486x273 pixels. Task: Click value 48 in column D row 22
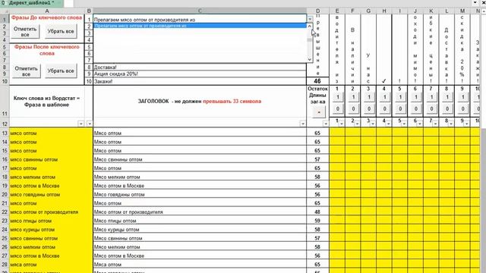coord(317,212)
